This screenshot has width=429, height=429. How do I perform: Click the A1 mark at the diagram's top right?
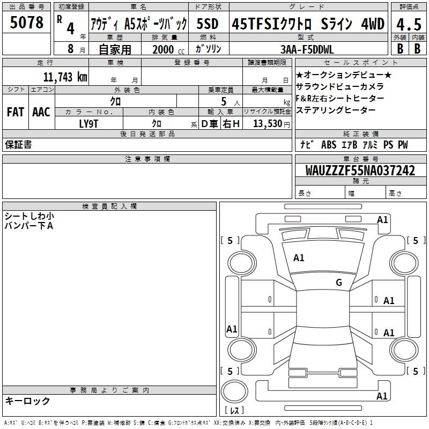(x=382, y=220)
